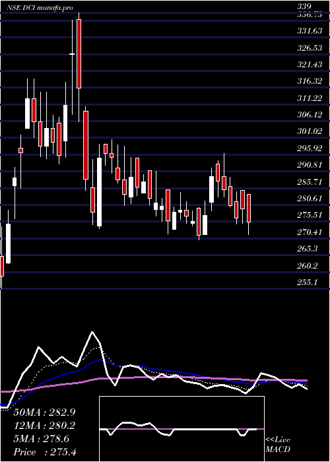The height and width of the screenshot is (462, 330).
Task: Open the MACD inset chart box
Action: tap(181, 429)
